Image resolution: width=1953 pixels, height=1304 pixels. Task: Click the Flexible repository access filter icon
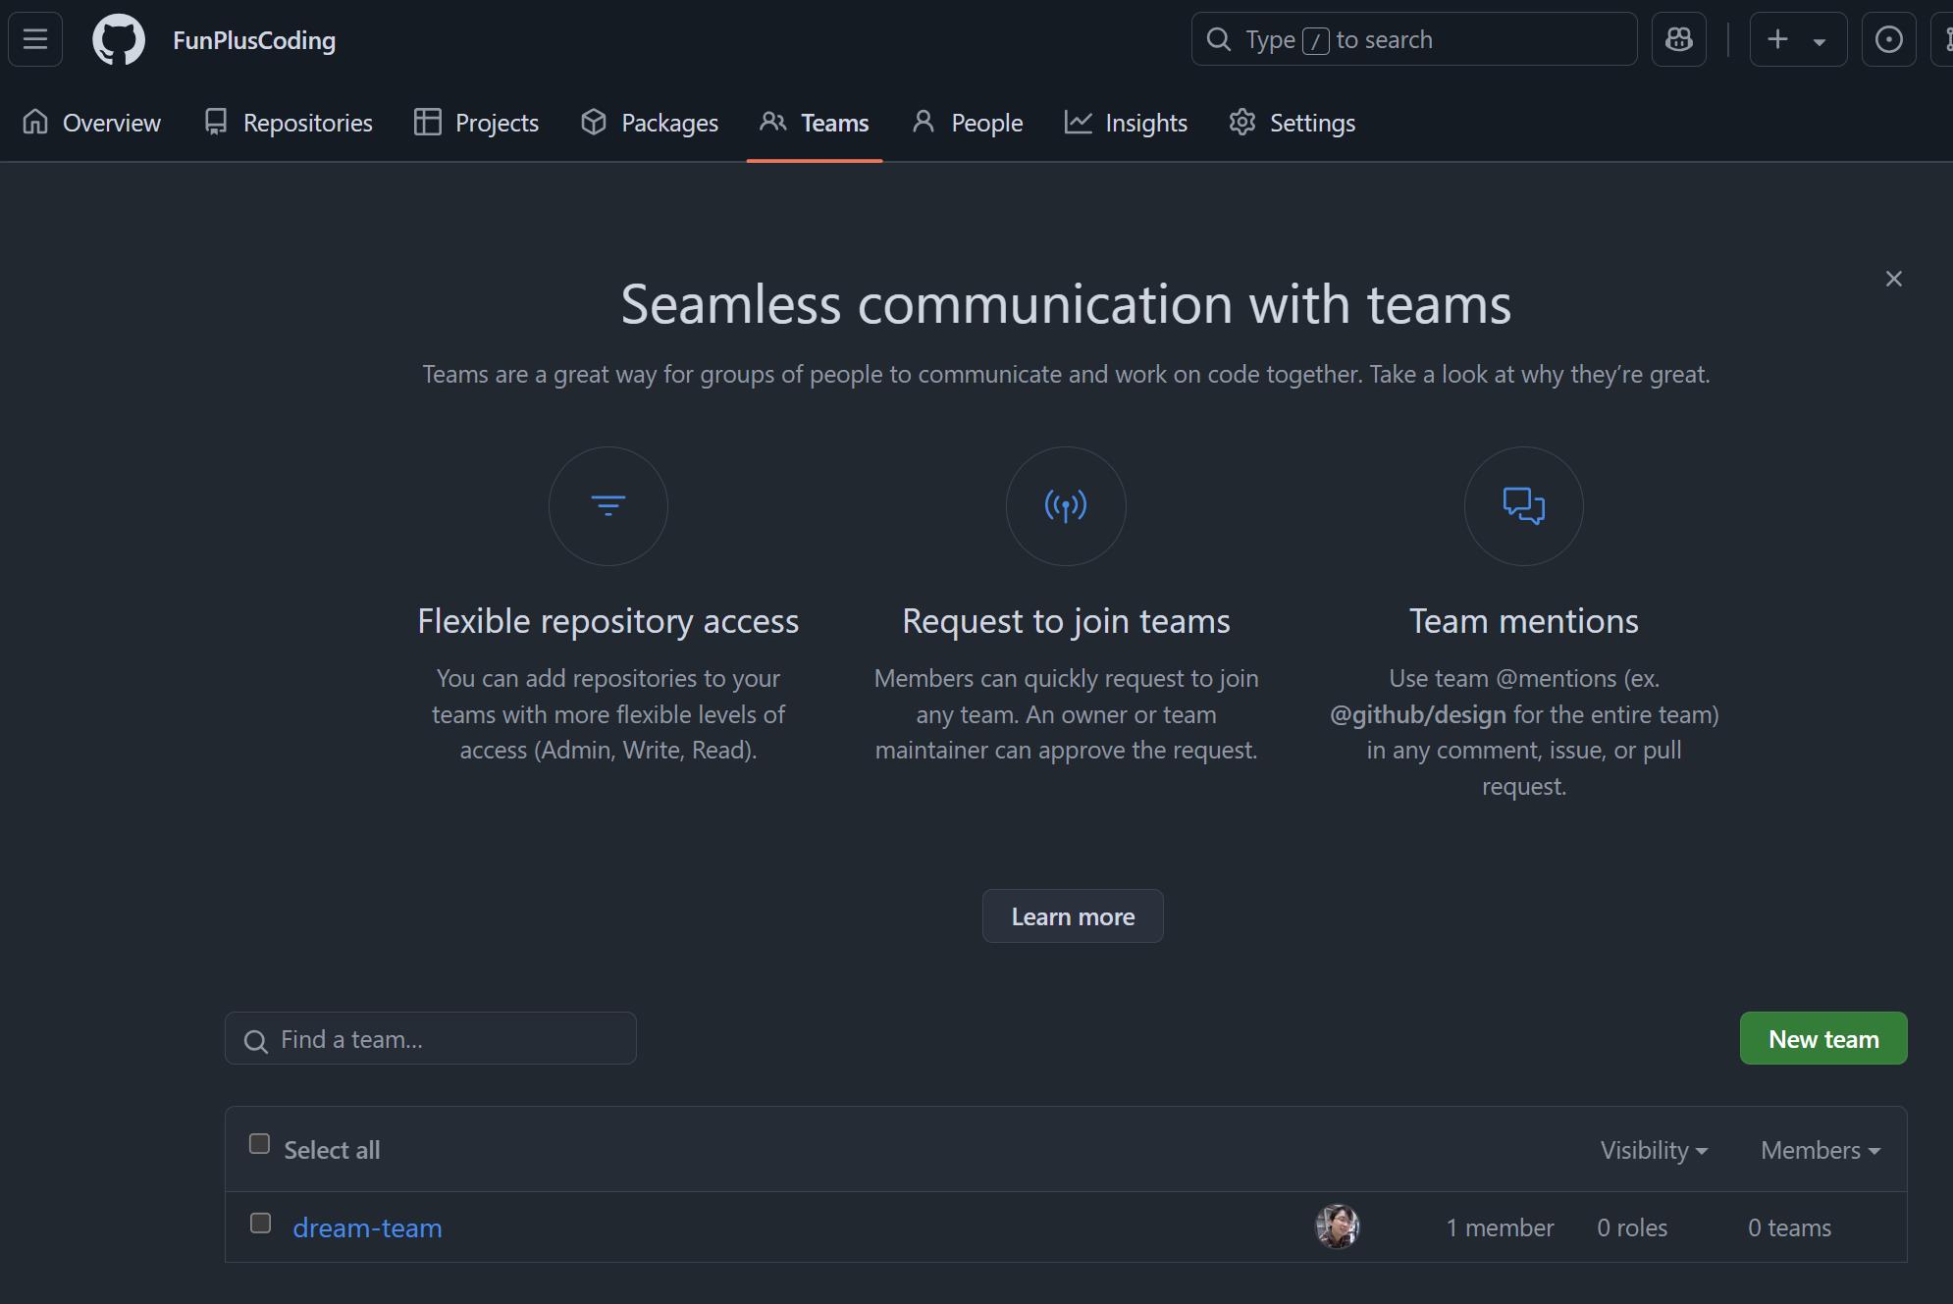pyautogui.click(x=608, y=505)
